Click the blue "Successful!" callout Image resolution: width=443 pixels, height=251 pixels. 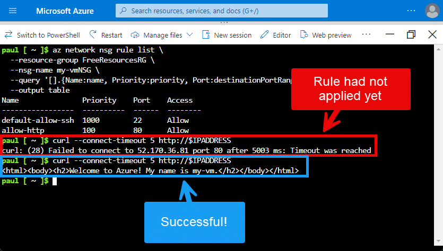tap(193, 221)
